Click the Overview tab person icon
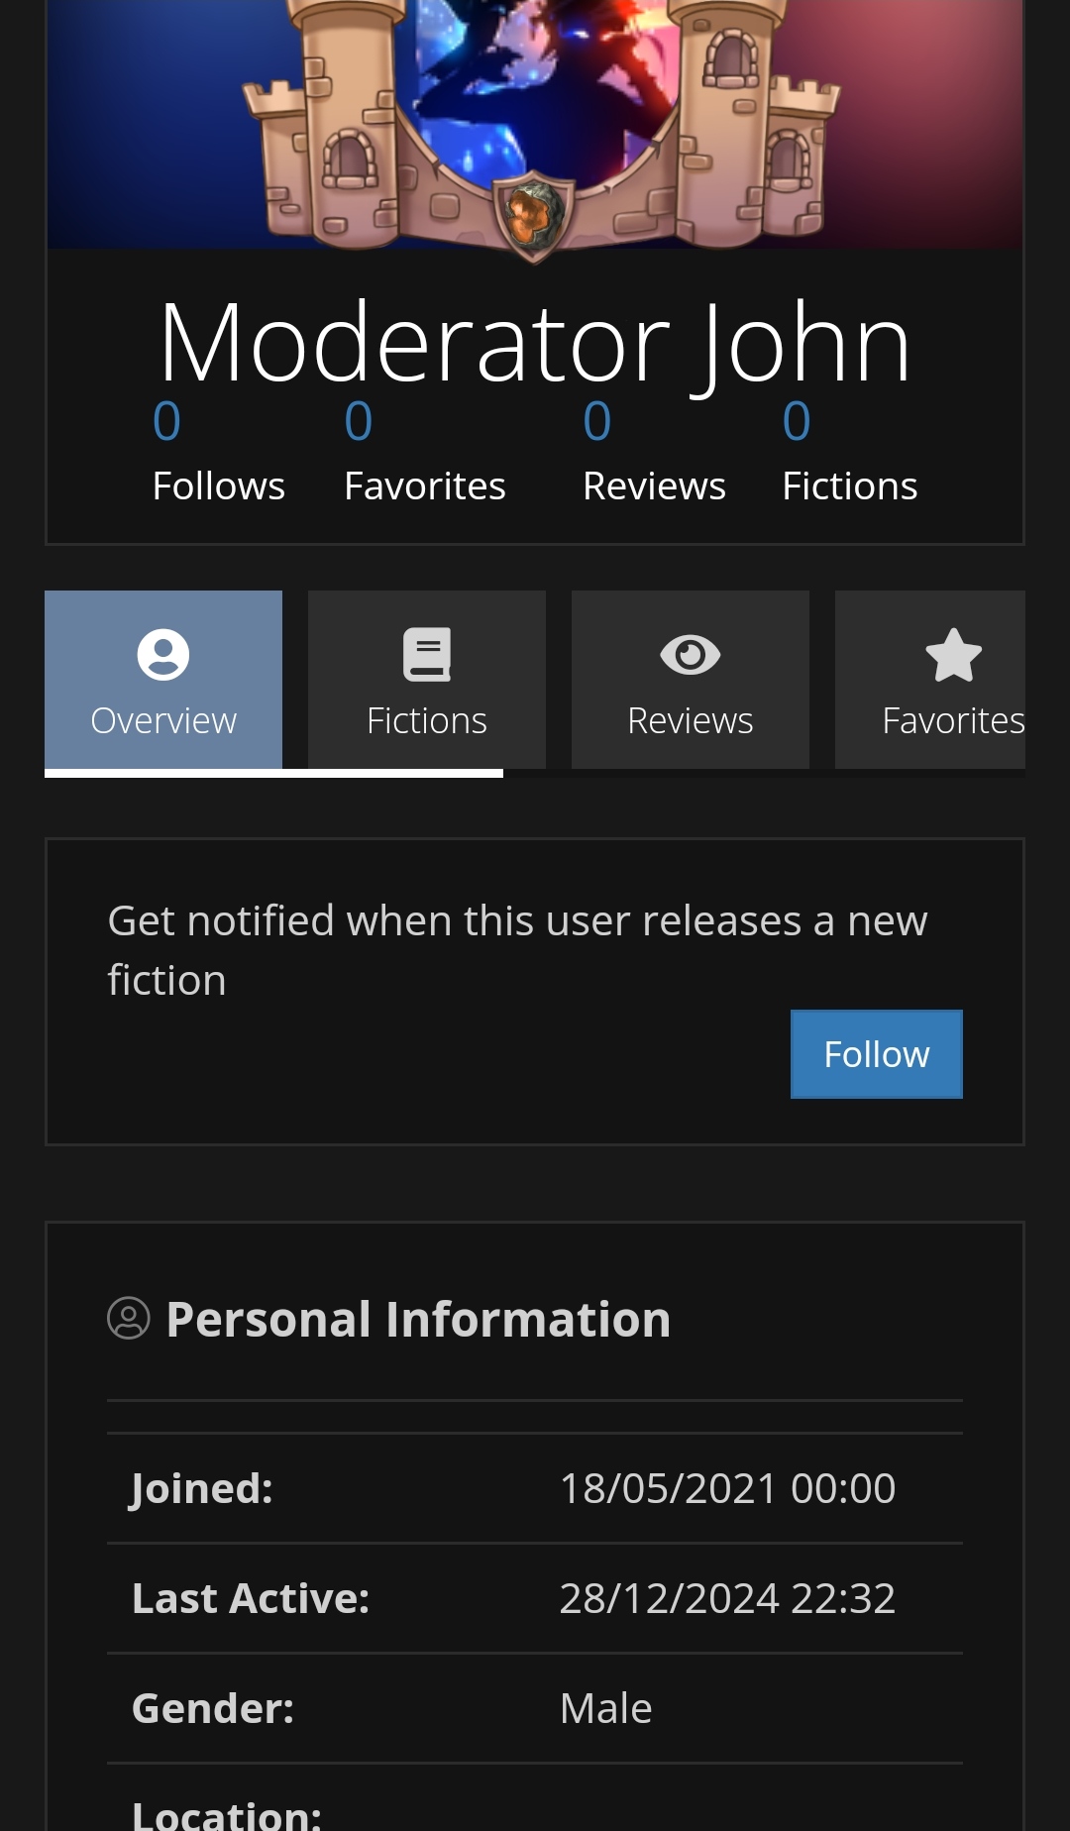 coord(162,655)
